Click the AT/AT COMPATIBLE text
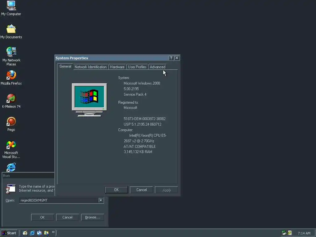The image size is (316, 237). (139, 147)
